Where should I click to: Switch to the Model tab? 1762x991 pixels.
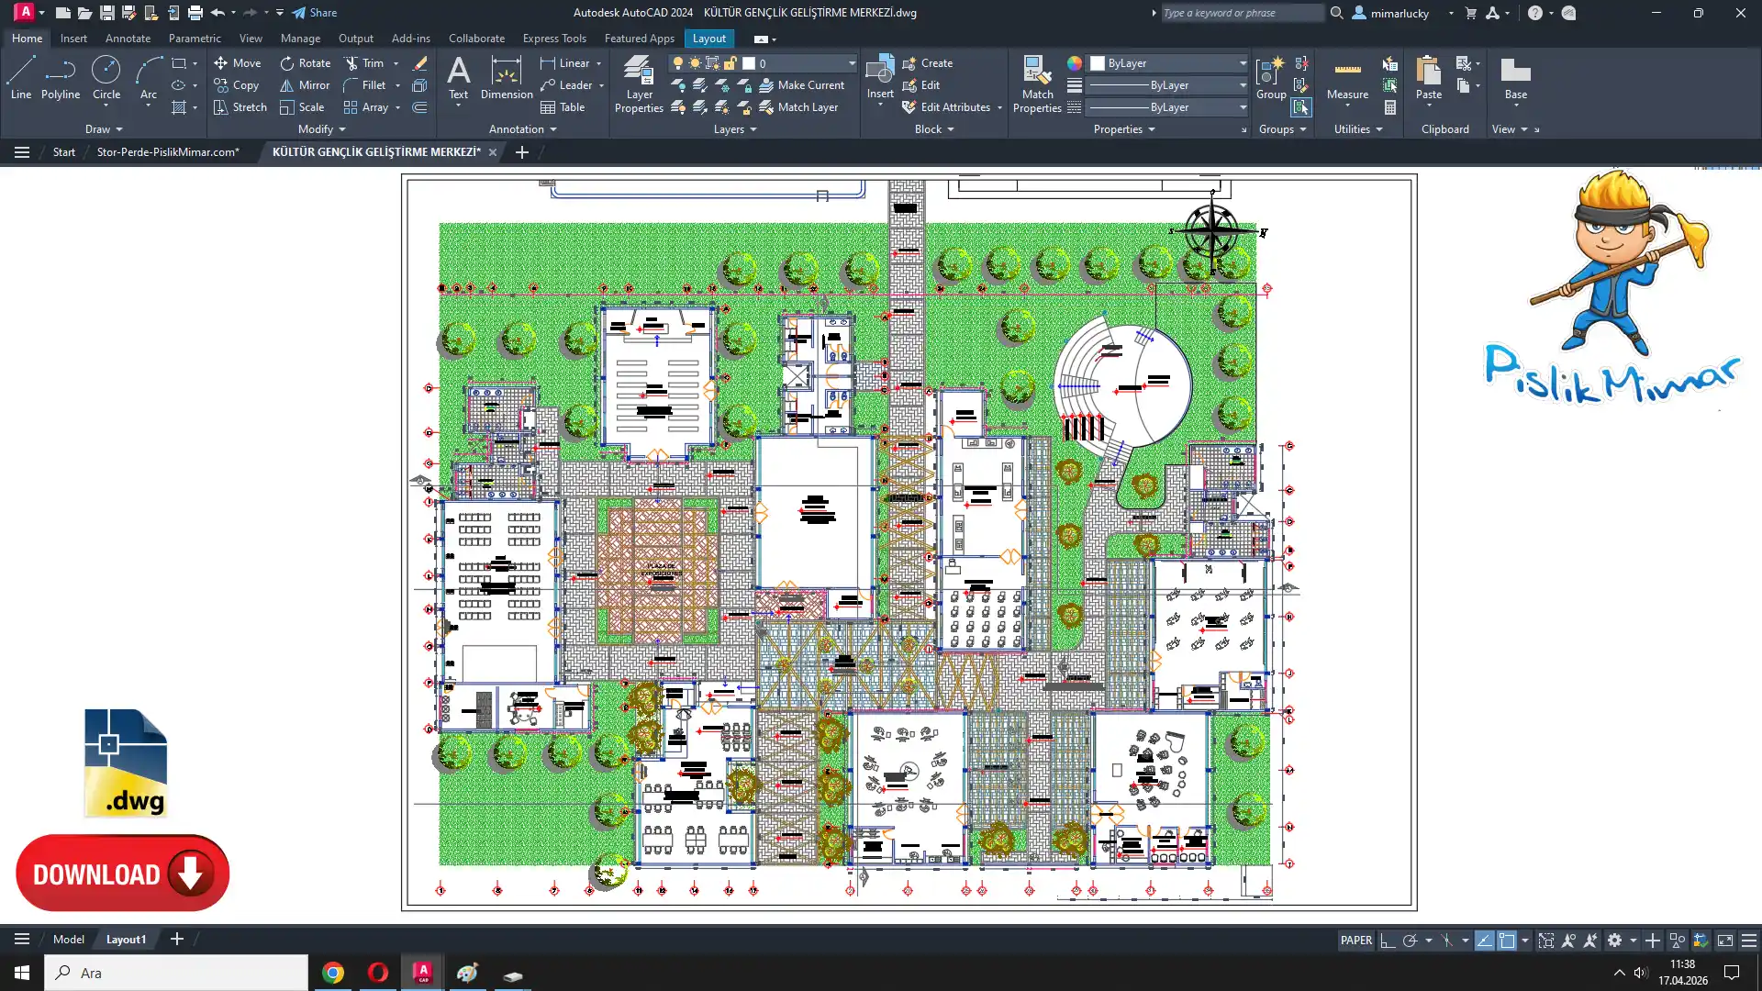tap(68, 940)
